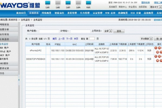This screenshot has height=108, width=162.
Task: Click the DESKTOP-P9DBAOI host name cell
Action: pyautogui.click(x=36, y=59)
